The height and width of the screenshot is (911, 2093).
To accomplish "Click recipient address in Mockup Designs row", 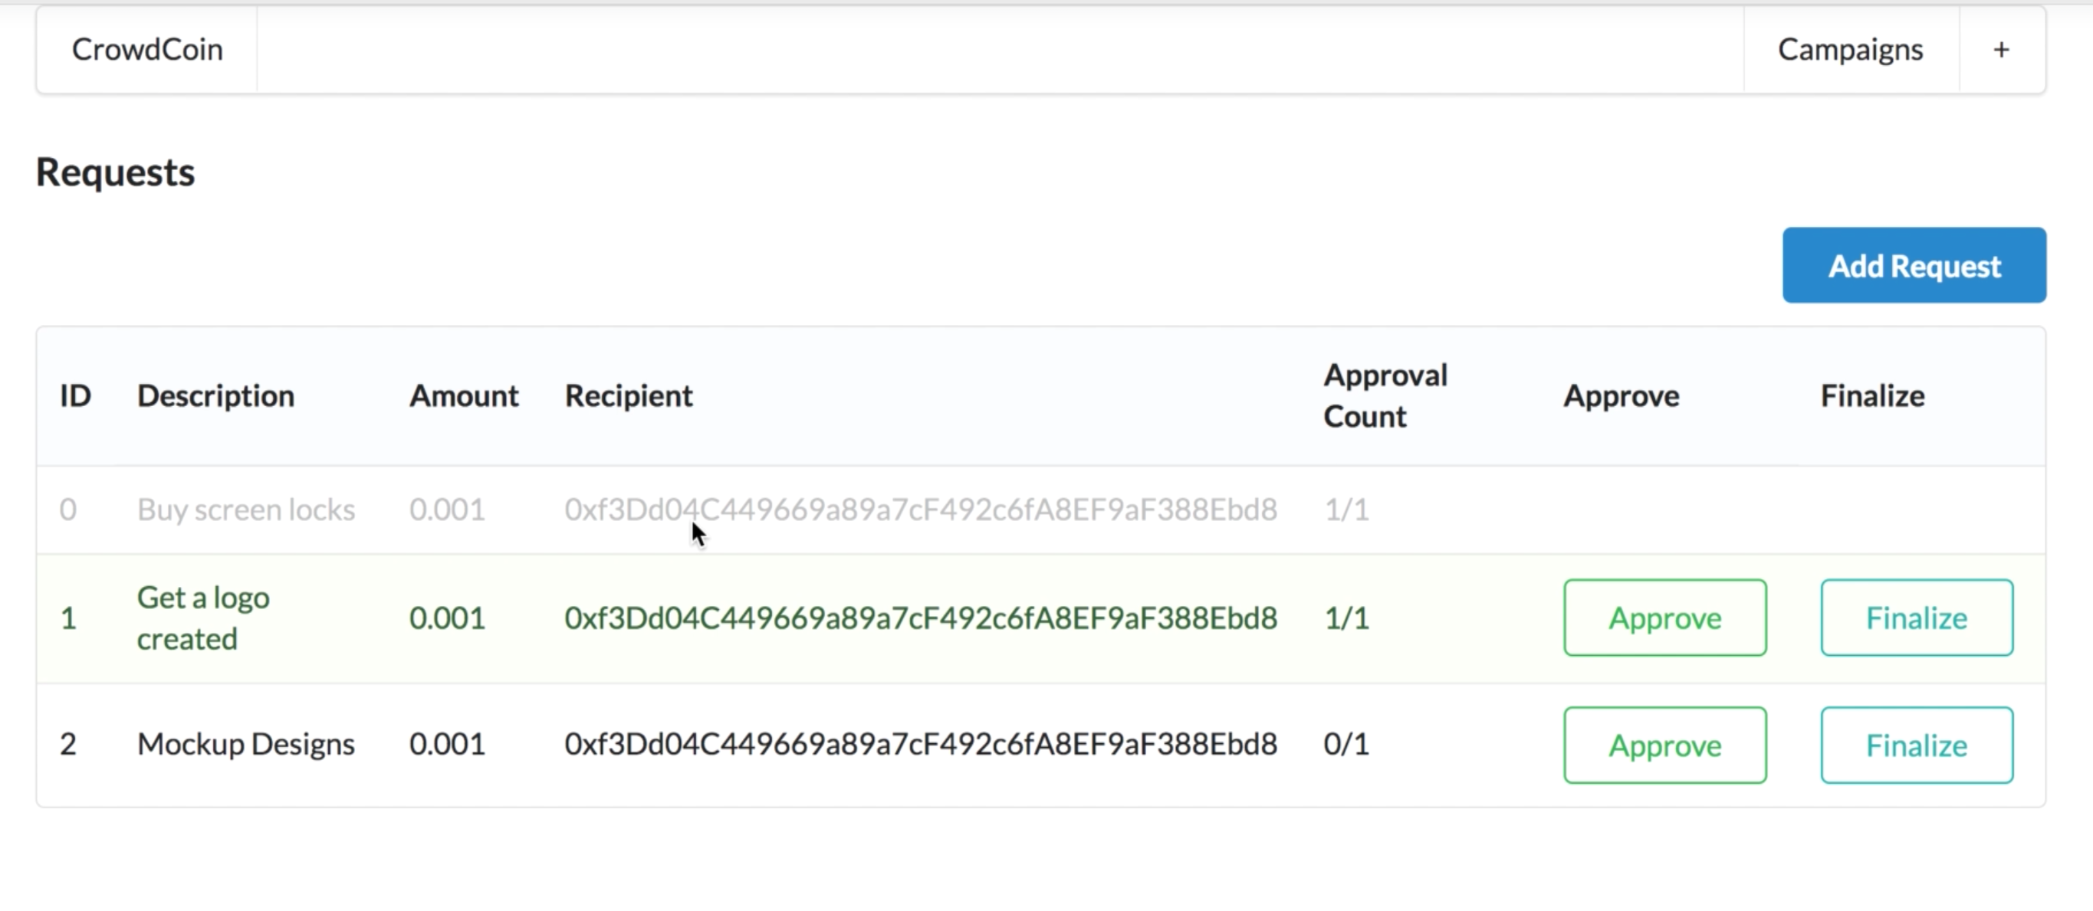I will pos(920,745).
